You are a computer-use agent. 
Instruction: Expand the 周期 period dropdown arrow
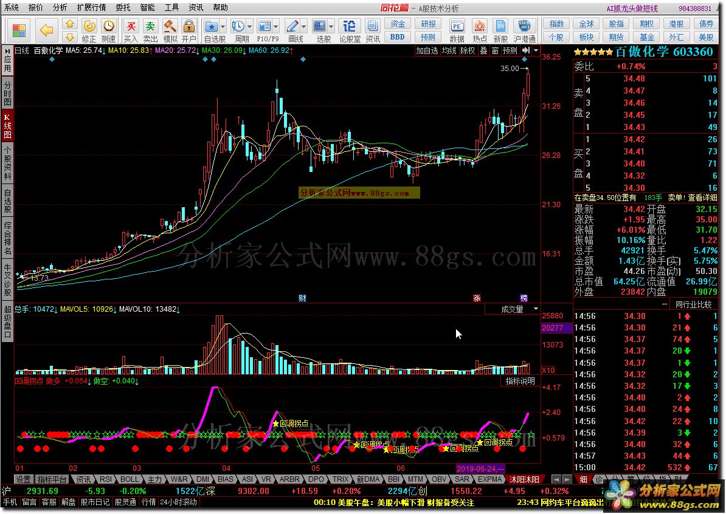tap(249, 26)
